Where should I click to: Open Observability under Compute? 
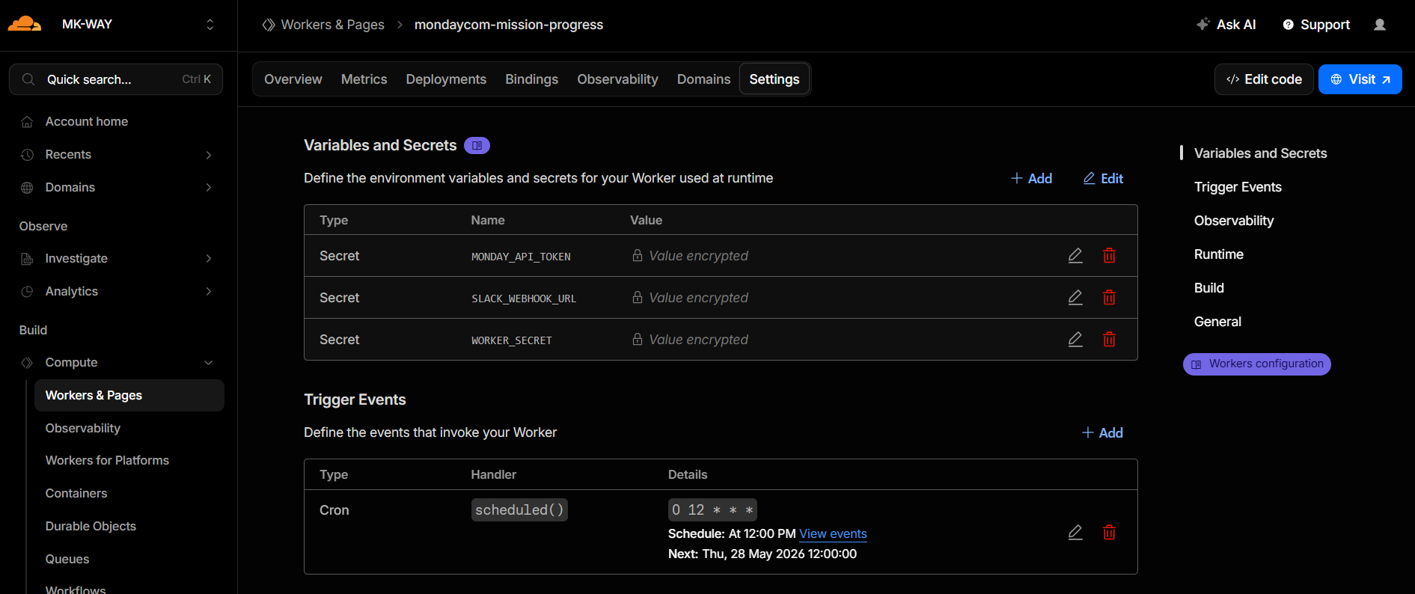tap(83, 428)
